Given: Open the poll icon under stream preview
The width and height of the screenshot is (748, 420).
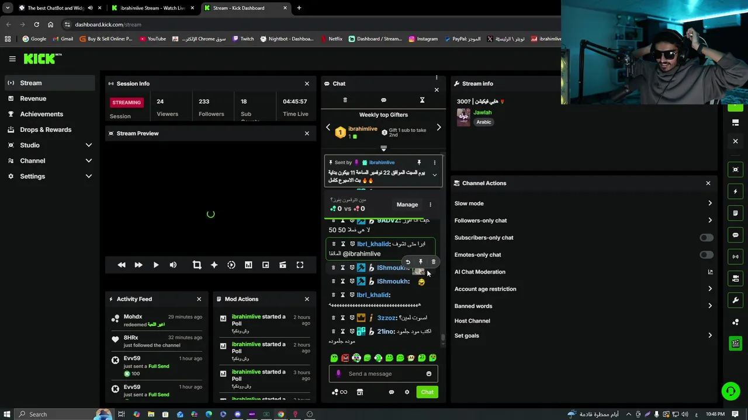Looking at the screenshot, I should point(248,265).
